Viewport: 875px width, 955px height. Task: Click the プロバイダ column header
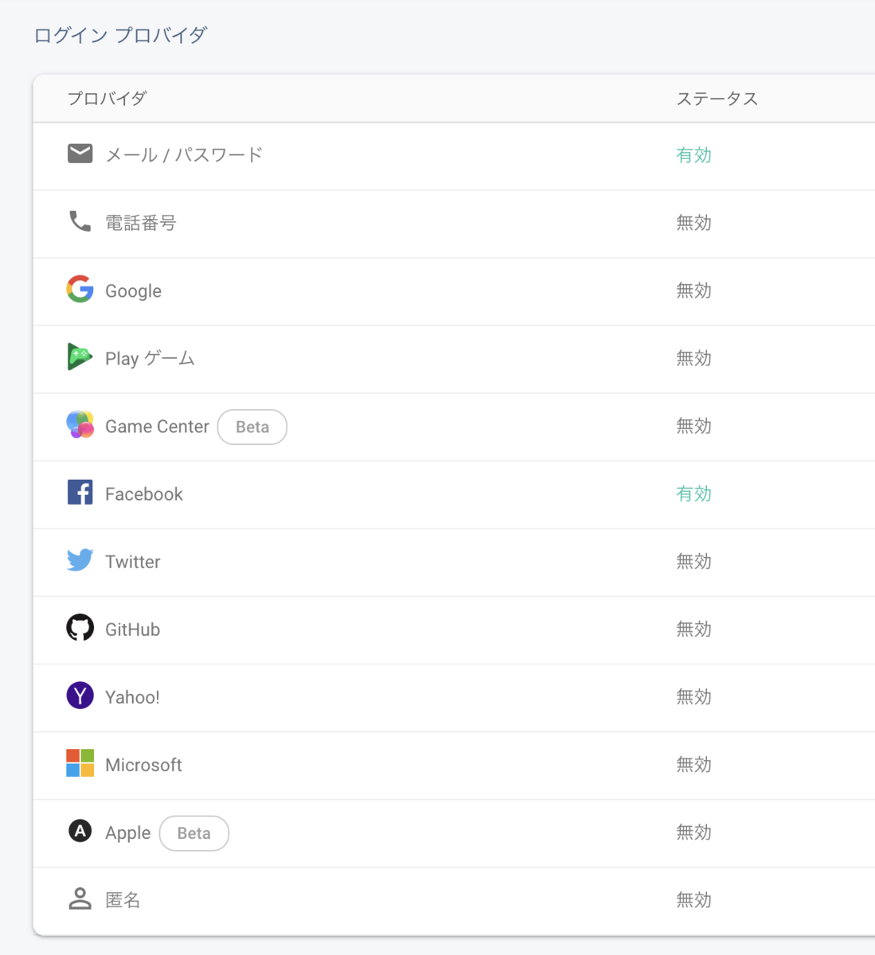[107, 99]
